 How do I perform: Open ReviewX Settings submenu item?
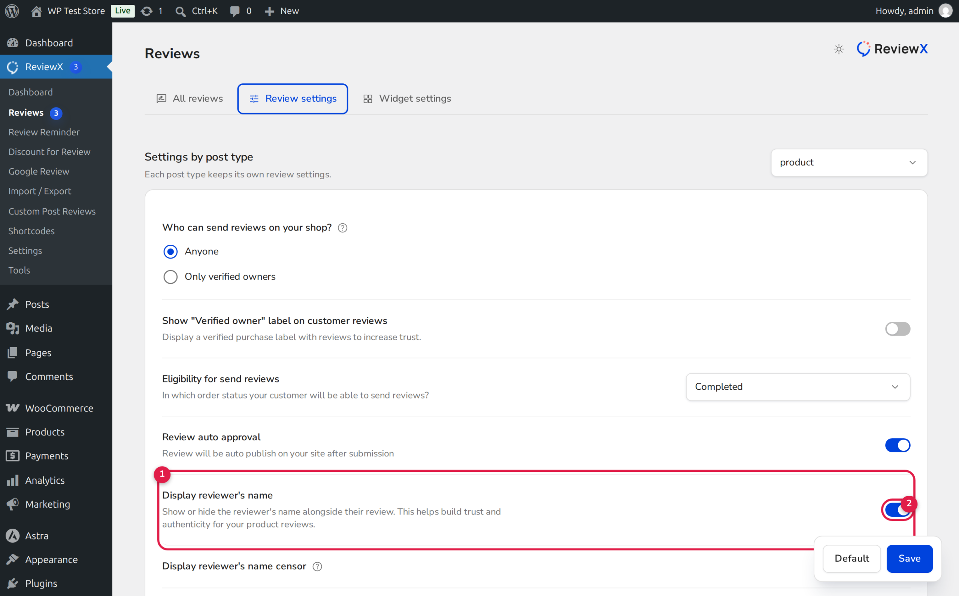[x=25, y=251]
